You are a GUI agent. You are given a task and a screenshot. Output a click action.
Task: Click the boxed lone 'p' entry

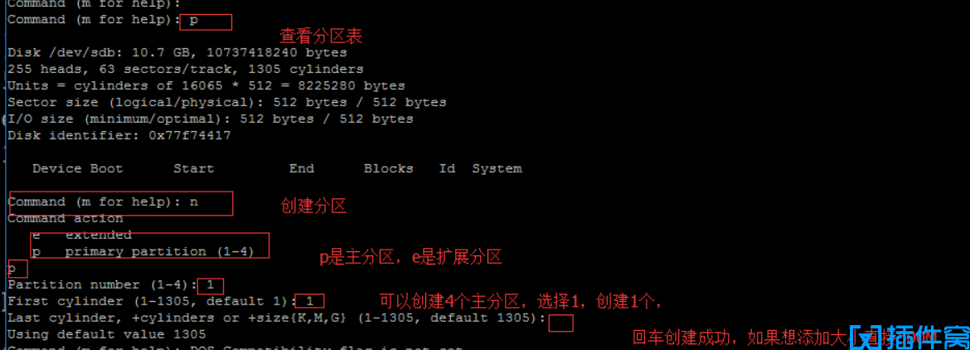coord(17,269)
